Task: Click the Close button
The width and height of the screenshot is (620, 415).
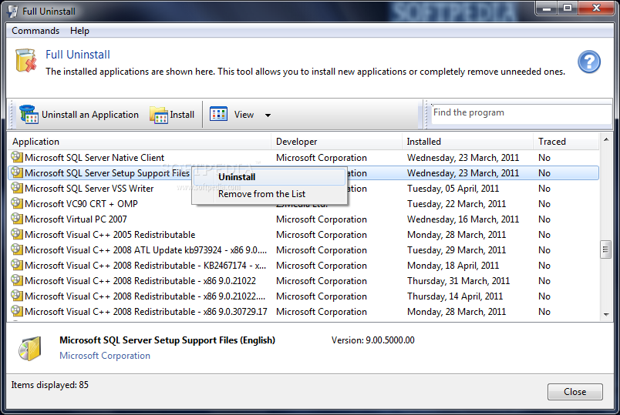Action: click(575, 392)
